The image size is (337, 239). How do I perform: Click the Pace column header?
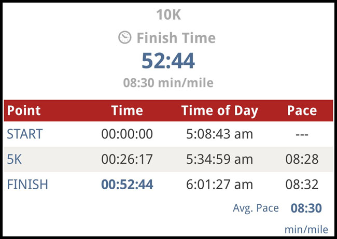point(302,110)
